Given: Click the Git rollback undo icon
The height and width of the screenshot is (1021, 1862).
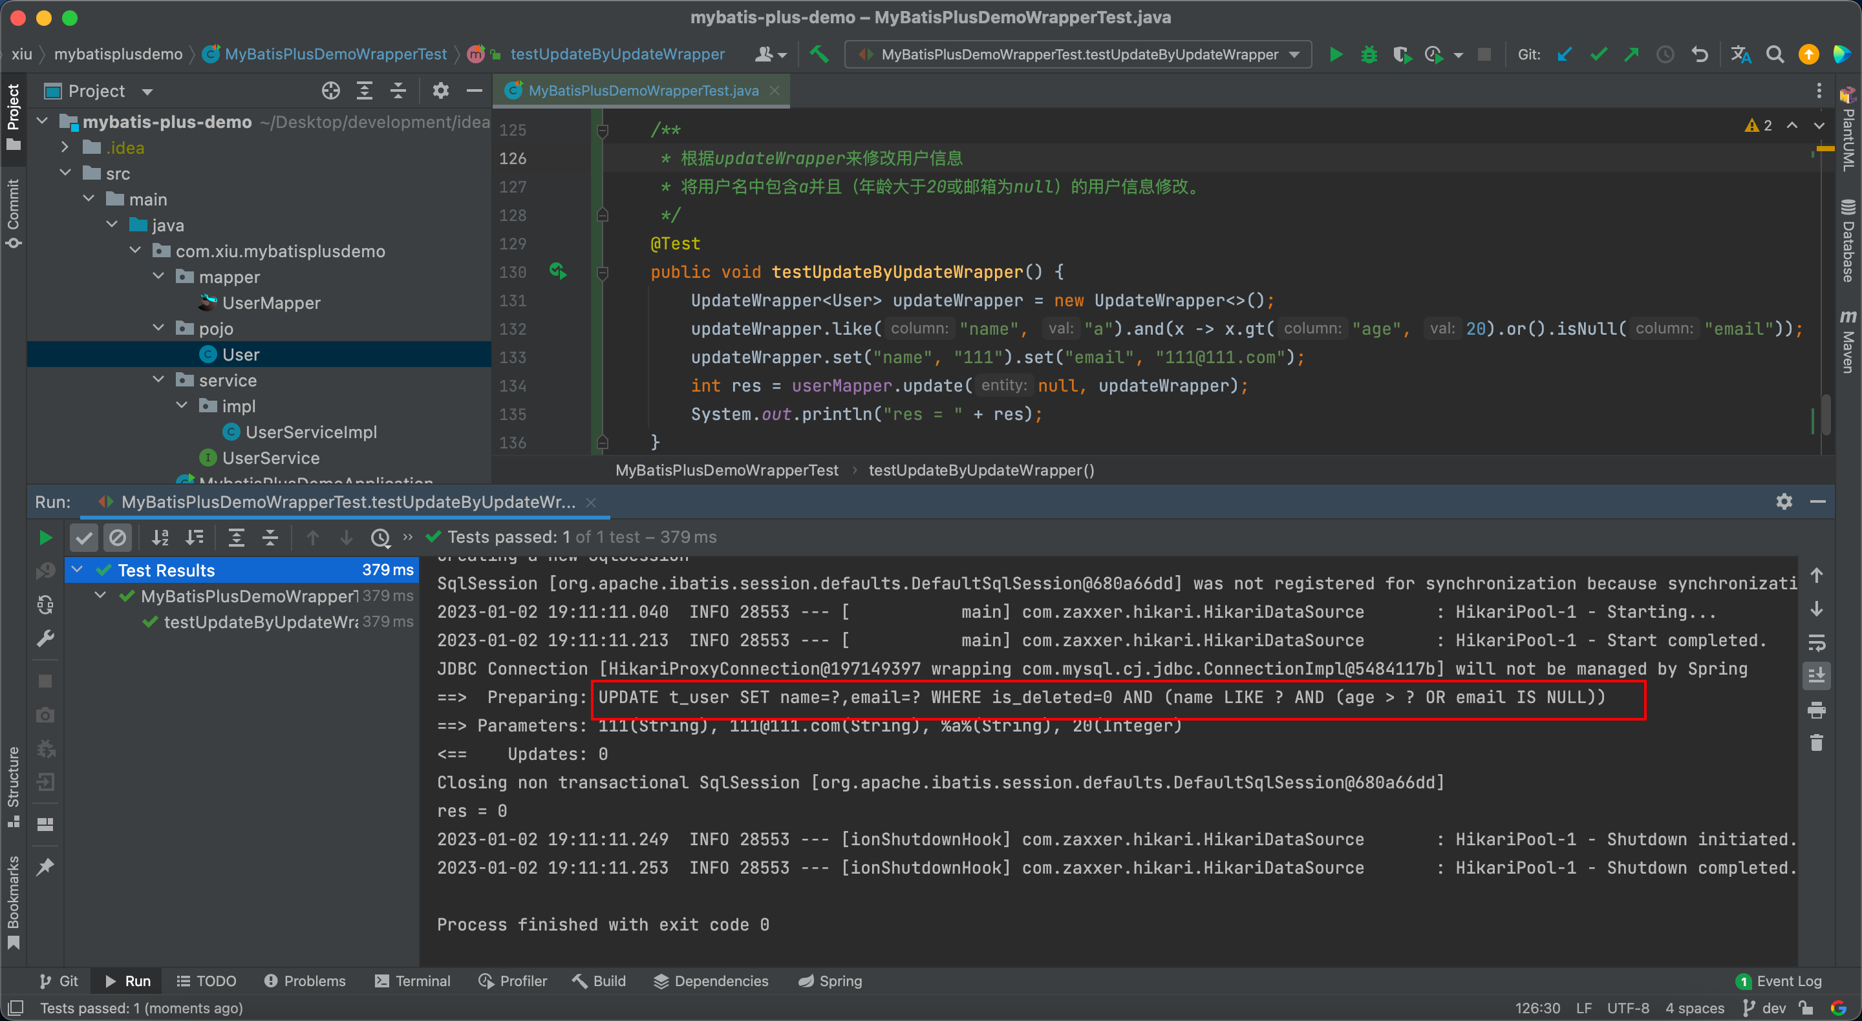Looking at the screenshot, I should tap(1700, 54).
